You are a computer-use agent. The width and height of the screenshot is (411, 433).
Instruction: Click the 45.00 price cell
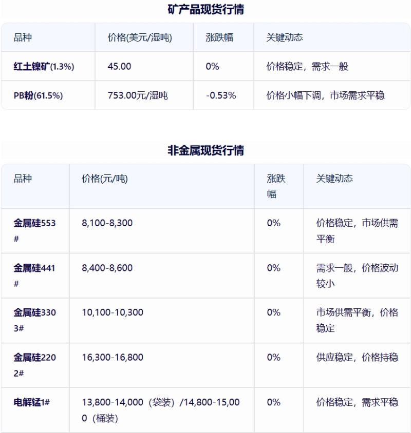tap(120, 67)
